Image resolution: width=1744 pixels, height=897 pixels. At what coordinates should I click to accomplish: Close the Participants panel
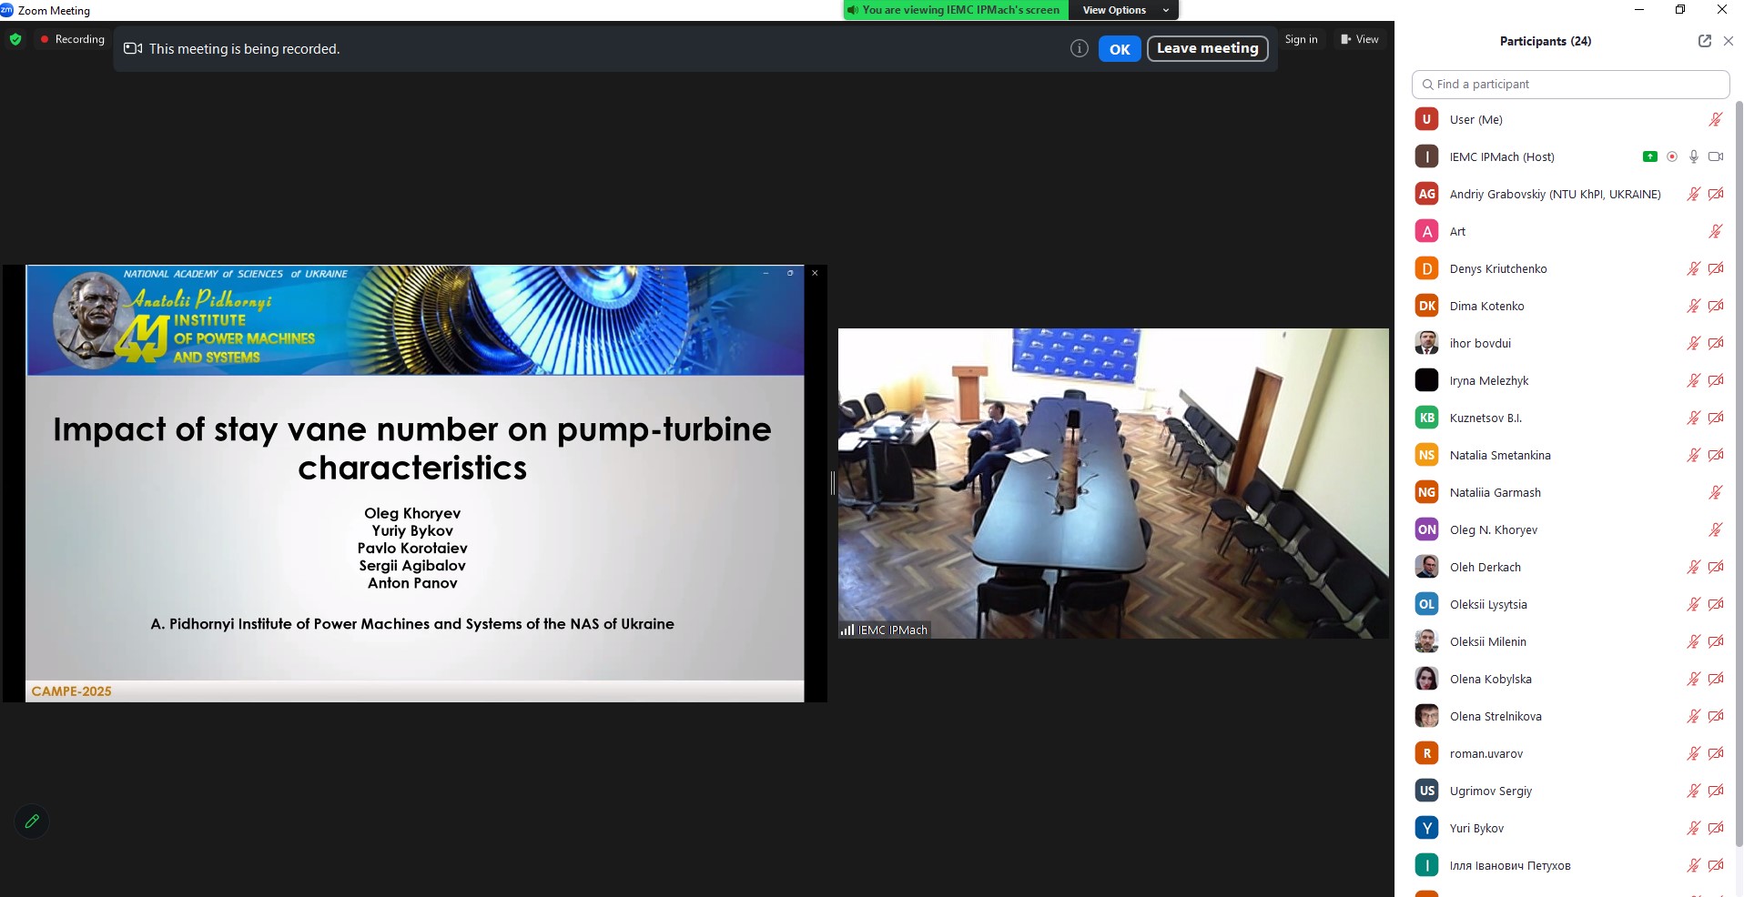(x=1728, y=41)
